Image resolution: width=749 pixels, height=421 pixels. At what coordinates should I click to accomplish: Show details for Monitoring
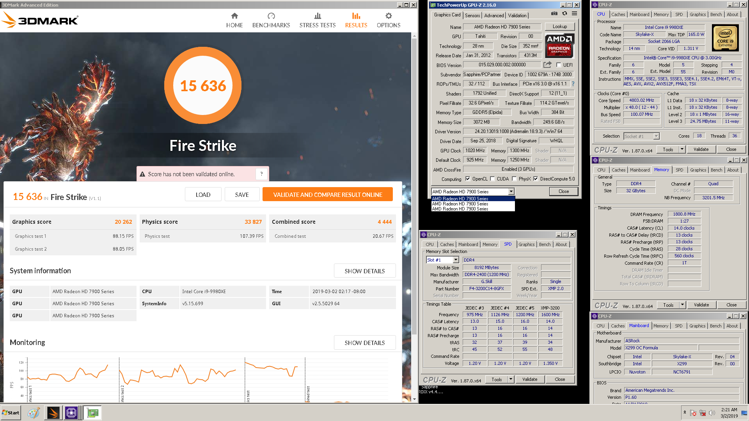click(365, 343)
